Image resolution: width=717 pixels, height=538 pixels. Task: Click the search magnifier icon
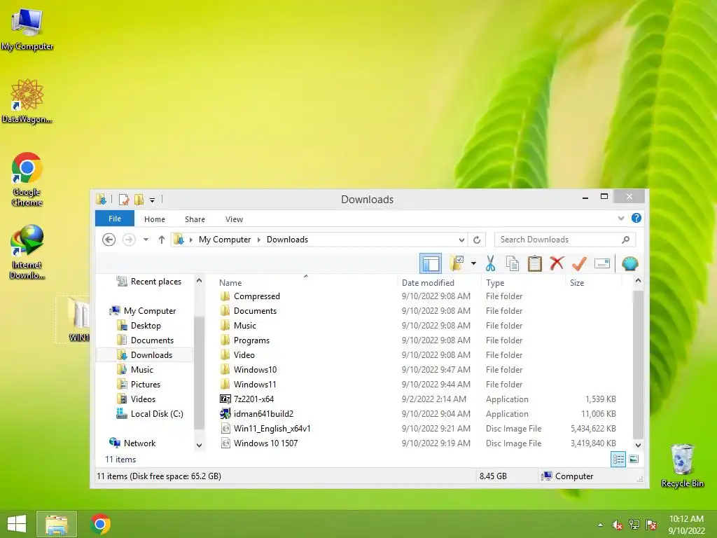pos(625,240)
